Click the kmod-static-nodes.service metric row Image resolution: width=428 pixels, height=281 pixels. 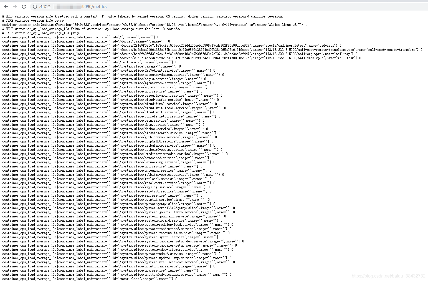(115, 154)
